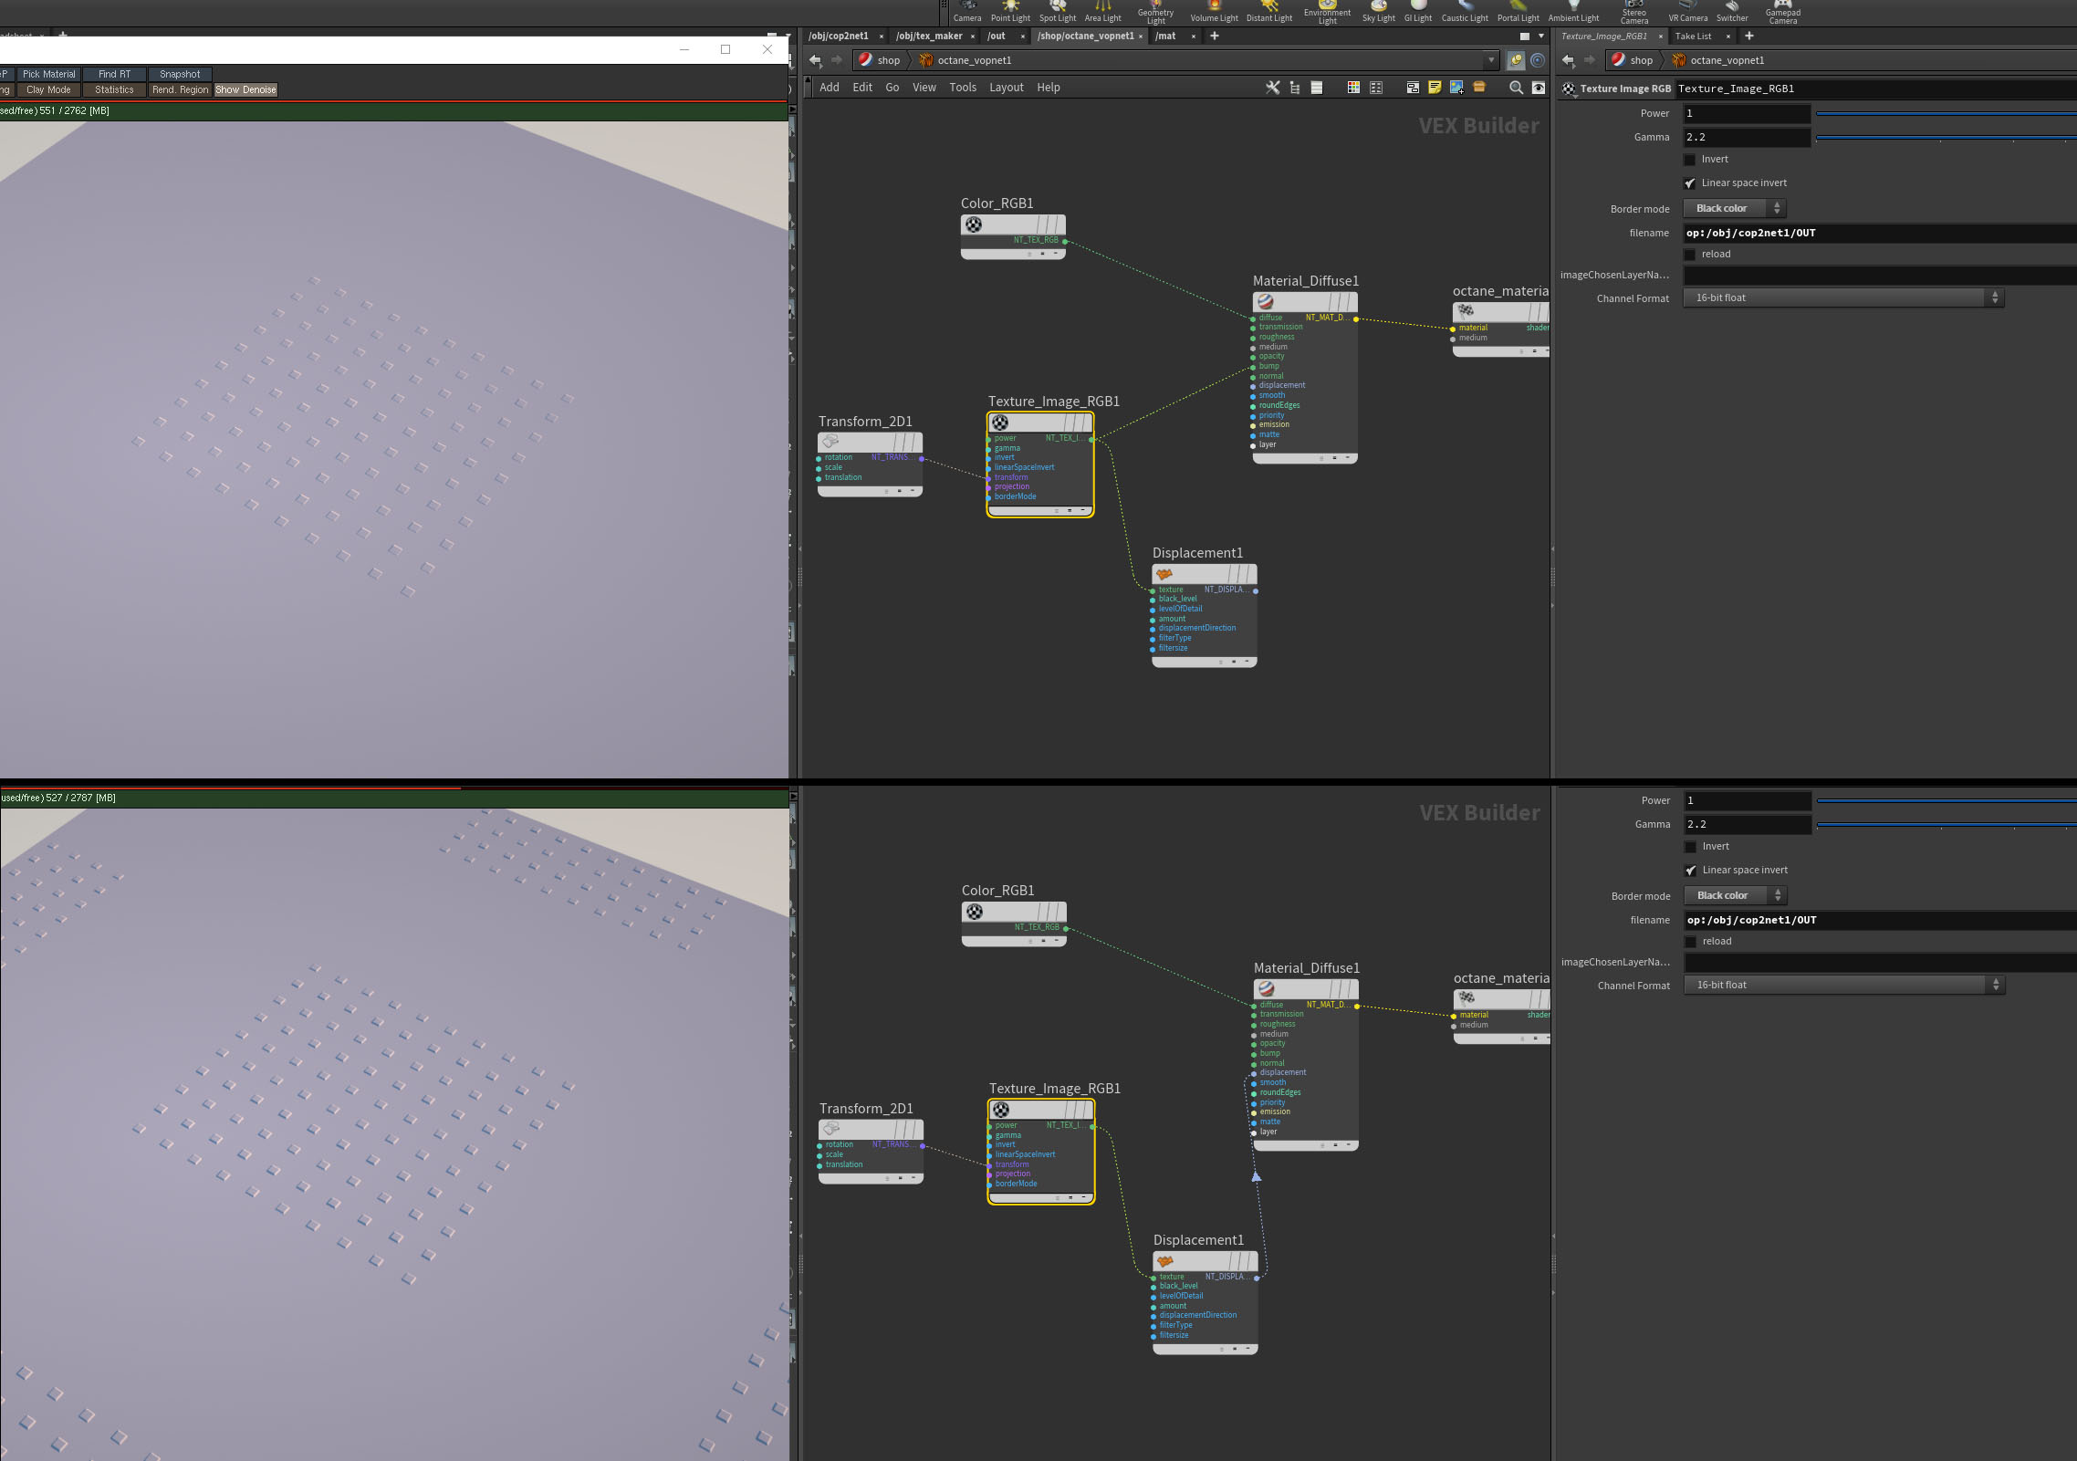Switch to the /obj/tex_maker tab

tap(928, 37)
